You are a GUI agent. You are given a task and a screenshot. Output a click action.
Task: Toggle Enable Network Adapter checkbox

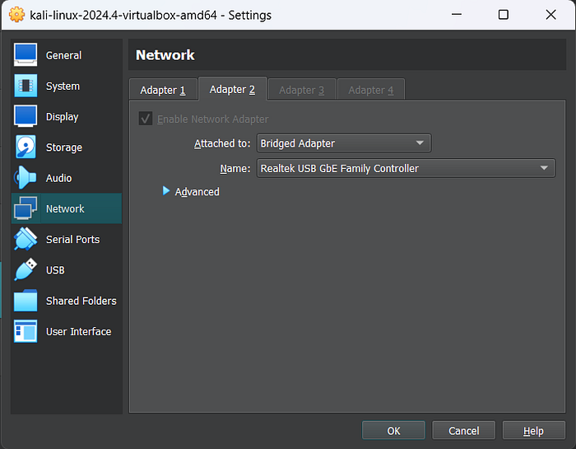pos(146,119)
